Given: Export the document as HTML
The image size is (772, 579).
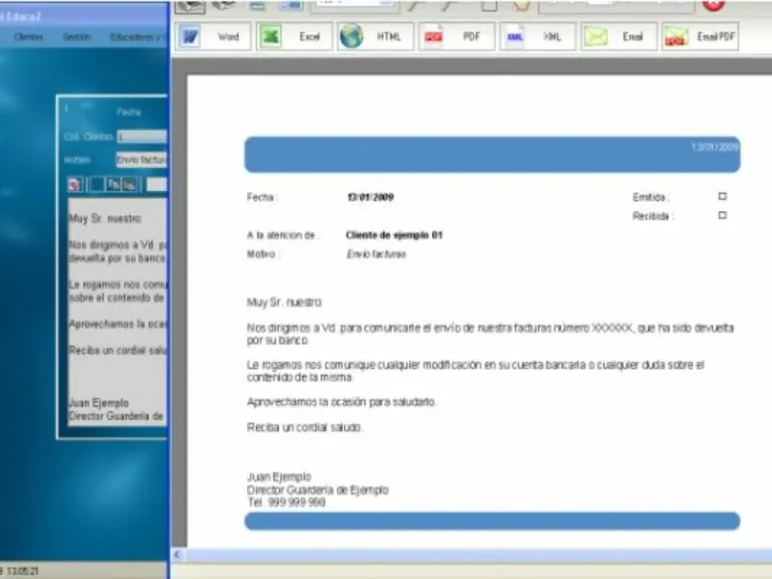Looking at the screenshot, I should click(x=375, y=37).
